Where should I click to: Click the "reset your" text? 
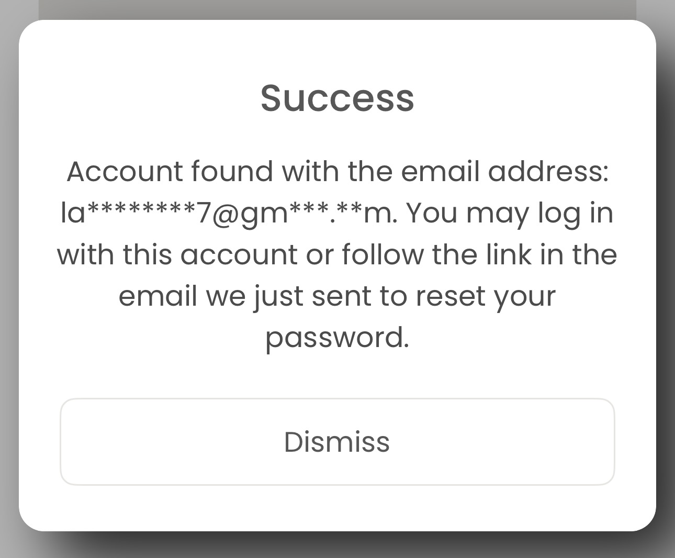click(x=485, y=296)
